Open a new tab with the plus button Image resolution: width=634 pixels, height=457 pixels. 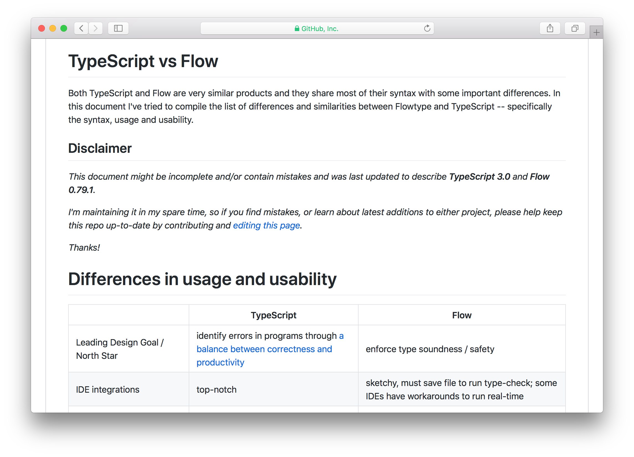596,32
